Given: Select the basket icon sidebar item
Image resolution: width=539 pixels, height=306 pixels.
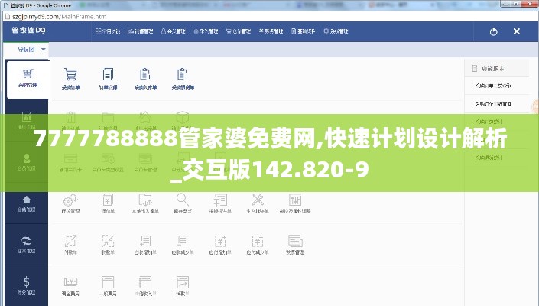Looking at the screenshot, I should 28,78.
